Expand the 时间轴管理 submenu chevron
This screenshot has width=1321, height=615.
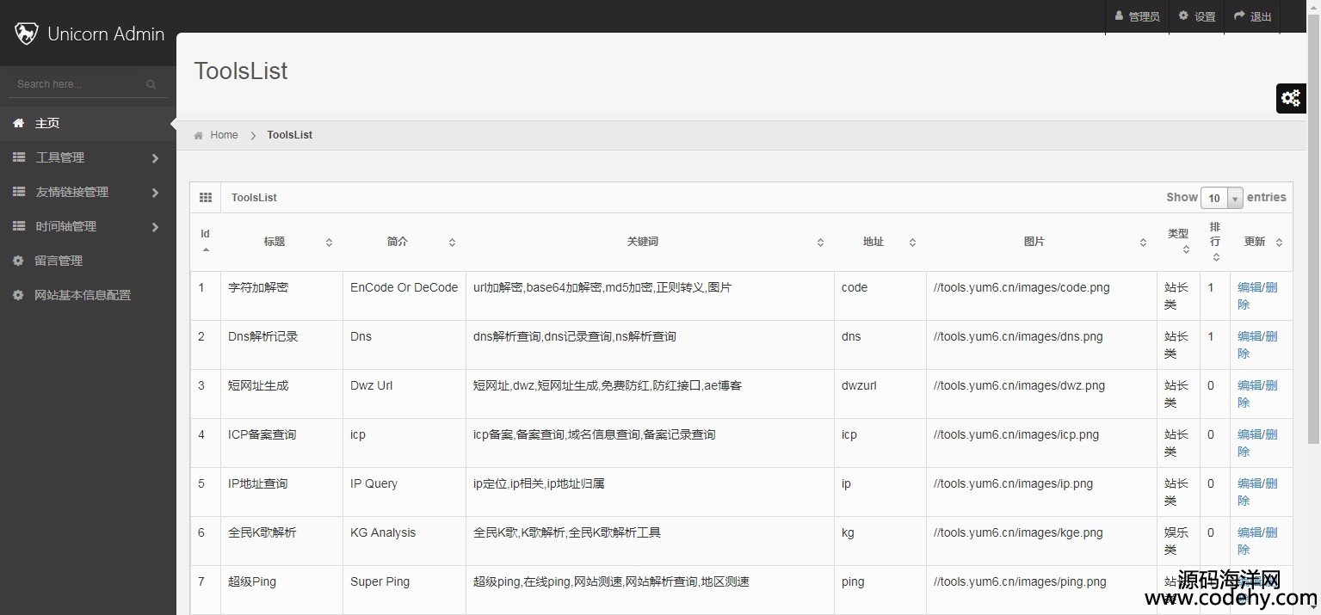pos(155,227)
